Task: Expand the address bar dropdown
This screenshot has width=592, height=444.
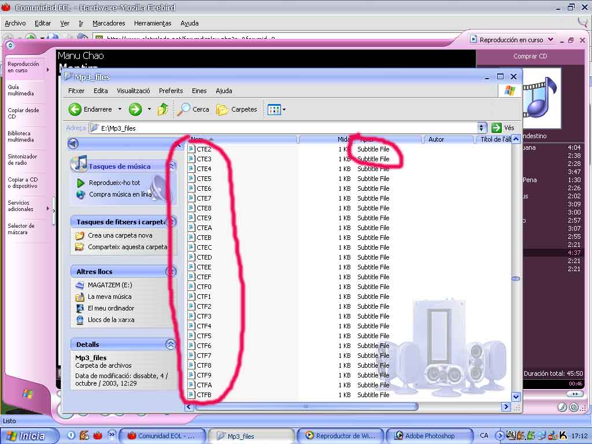Action: click(x=482, y=128)
